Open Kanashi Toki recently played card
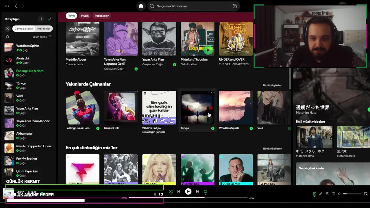This screenshot has height=208, width=370. [x=121, y=111]
